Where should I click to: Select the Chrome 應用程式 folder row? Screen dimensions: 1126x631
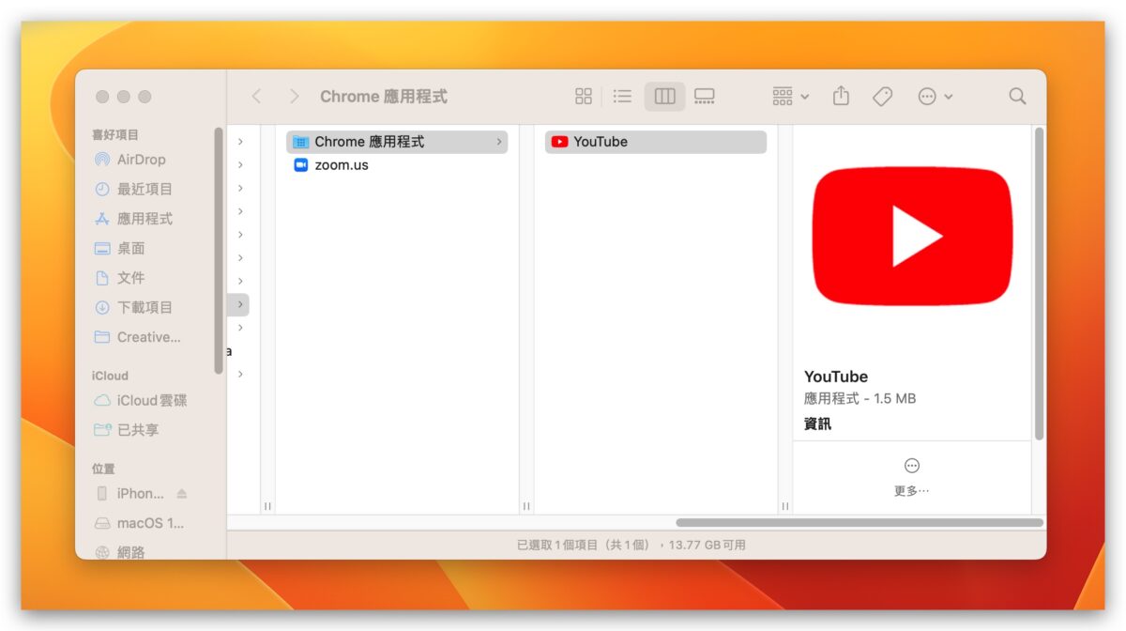[397, 142]
